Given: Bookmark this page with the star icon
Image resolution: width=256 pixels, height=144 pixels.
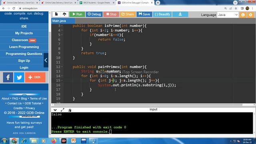Looking at the screenshot, I should coord(236,8).
